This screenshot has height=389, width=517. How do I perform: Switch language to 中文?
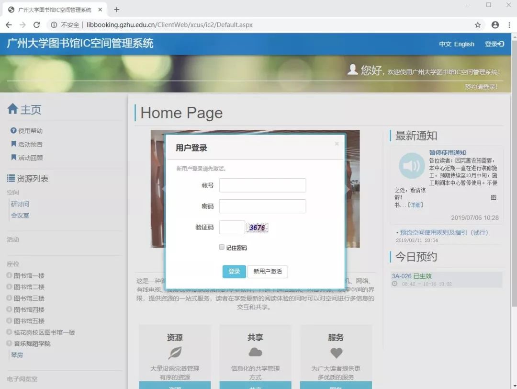[445, 44]
